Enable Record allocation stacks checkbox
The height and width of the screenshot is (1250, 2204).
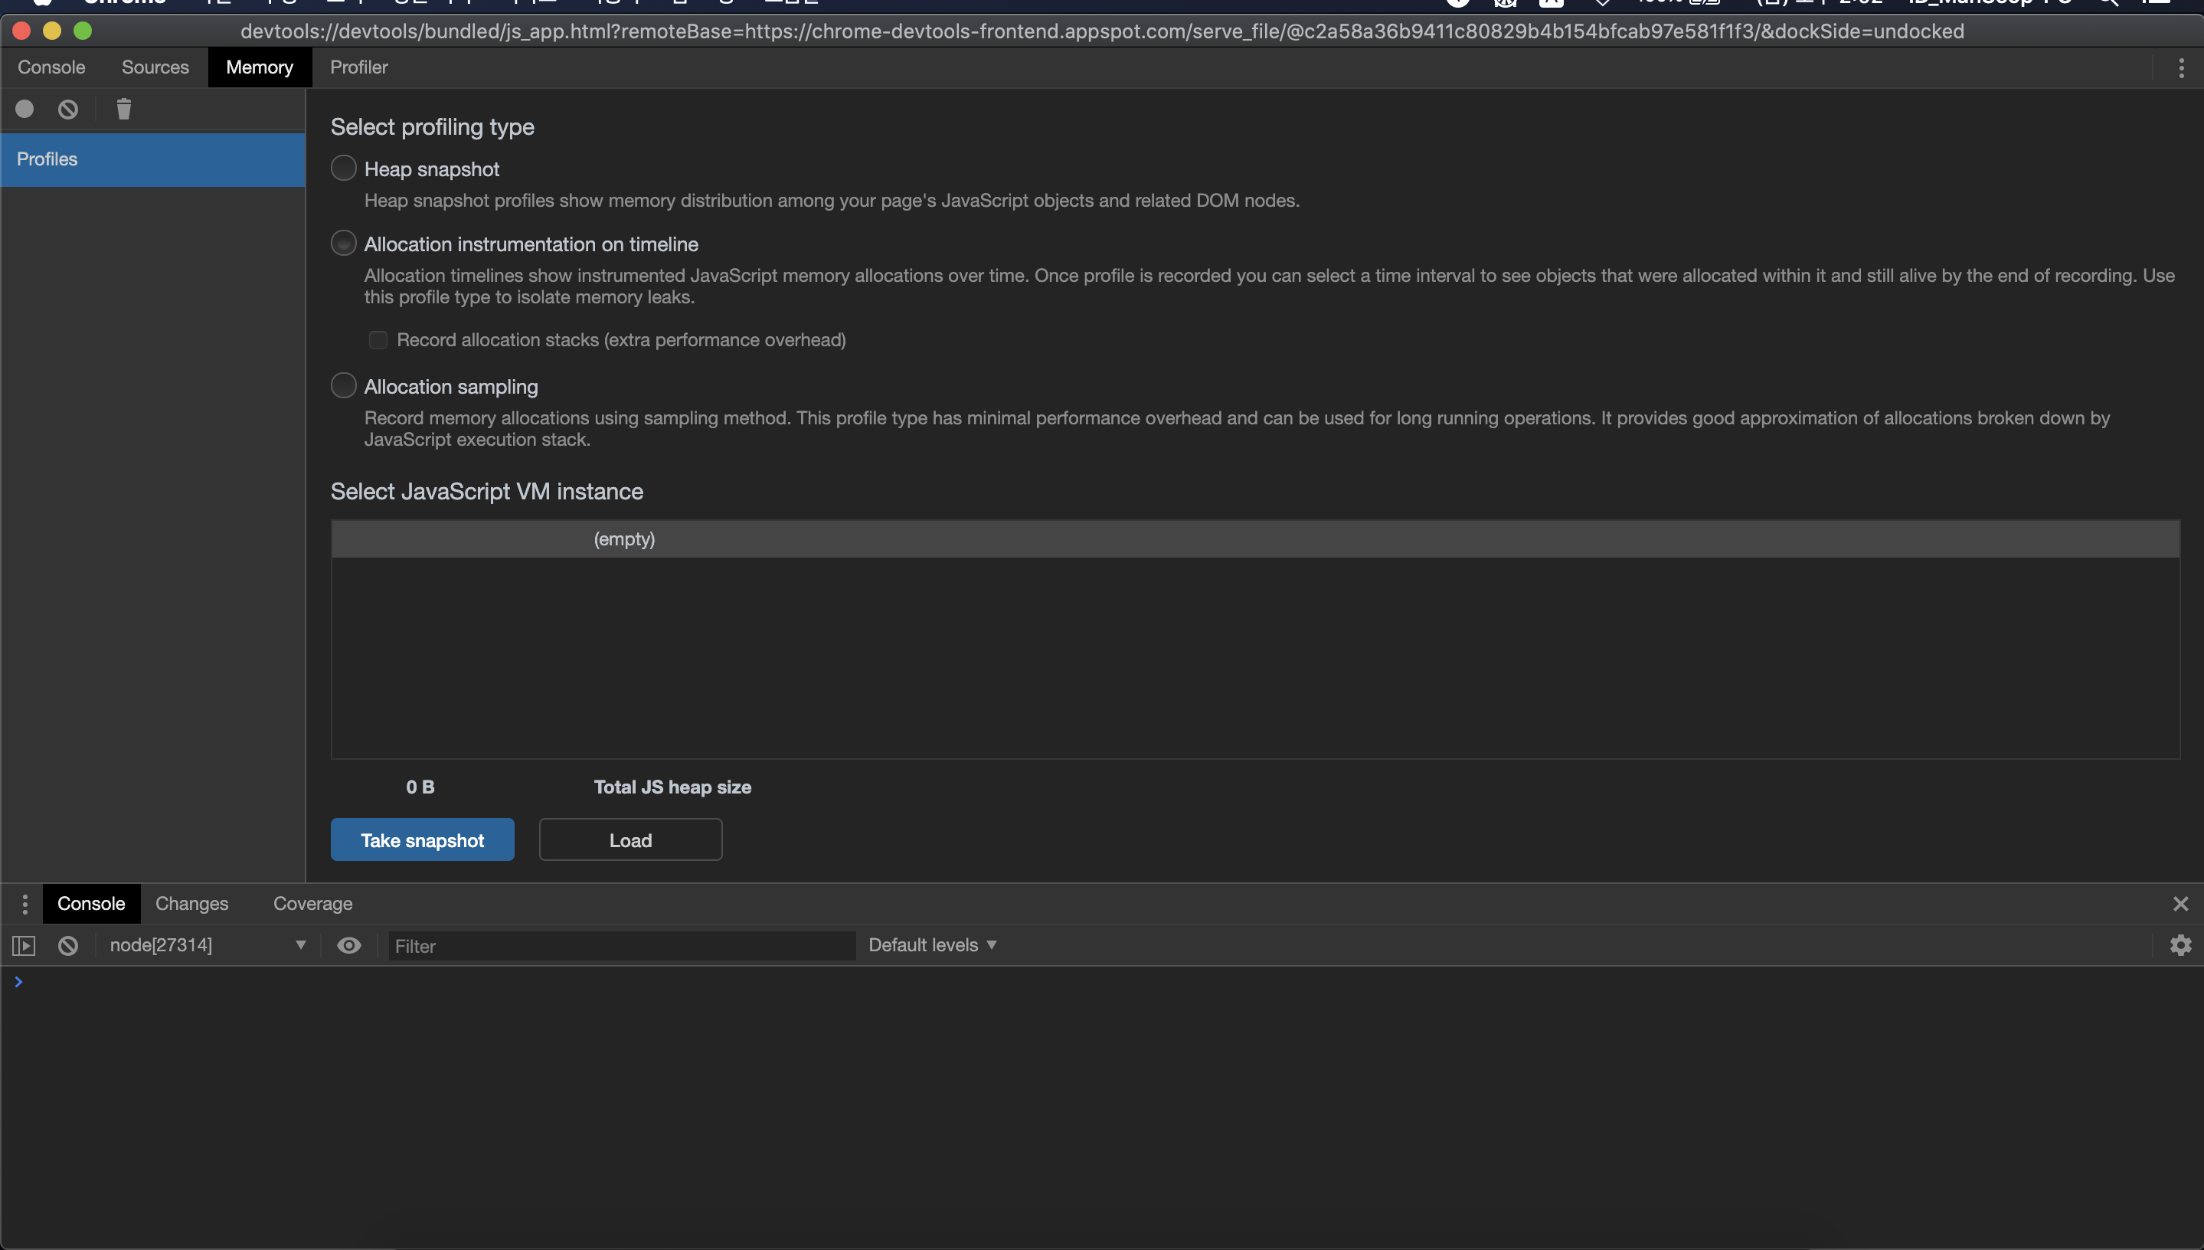click(378, 340)
